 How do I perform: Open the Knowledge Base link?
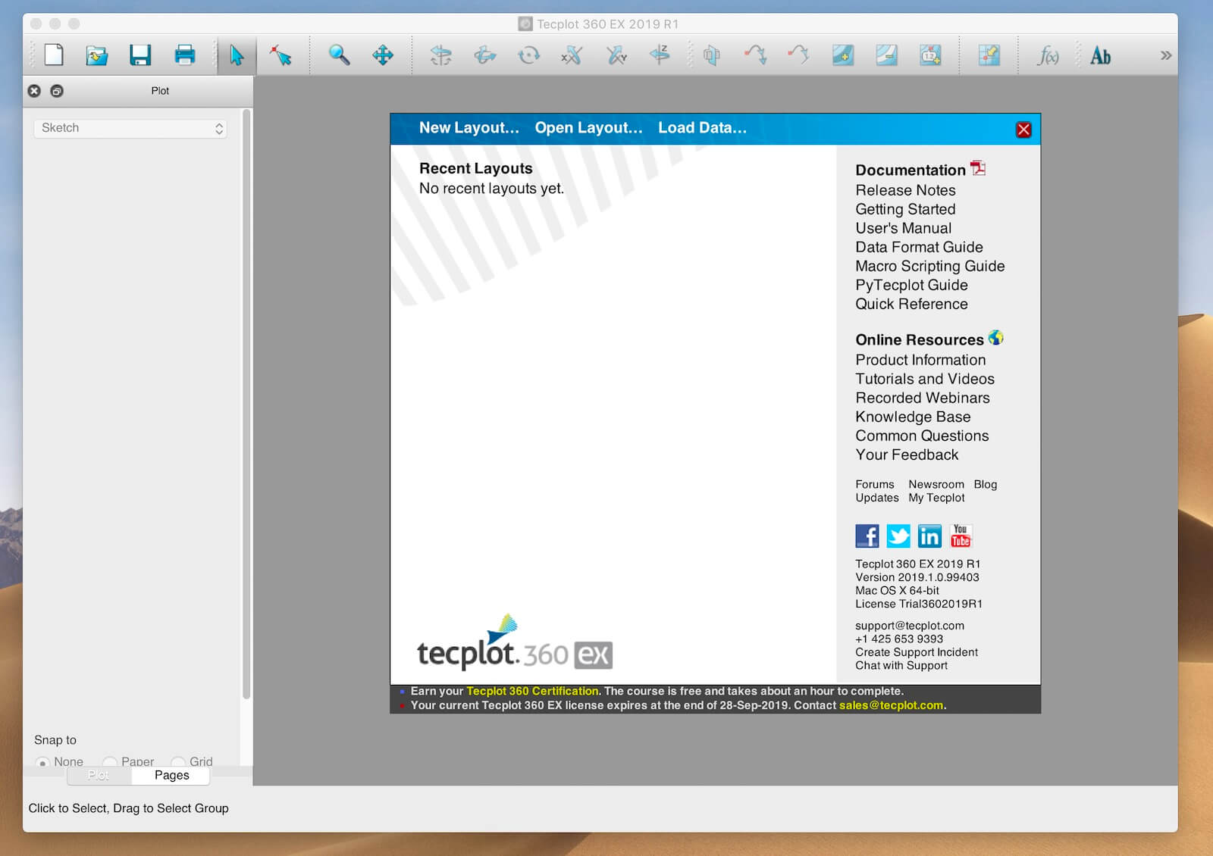point(913,417)
